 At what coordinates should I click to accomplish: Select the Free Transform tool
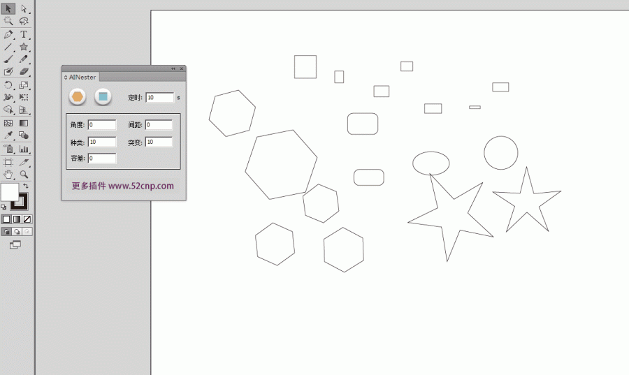point(24,97)
